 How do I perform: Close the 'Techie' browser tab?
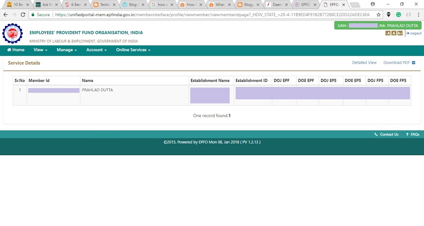coord(114,5)
